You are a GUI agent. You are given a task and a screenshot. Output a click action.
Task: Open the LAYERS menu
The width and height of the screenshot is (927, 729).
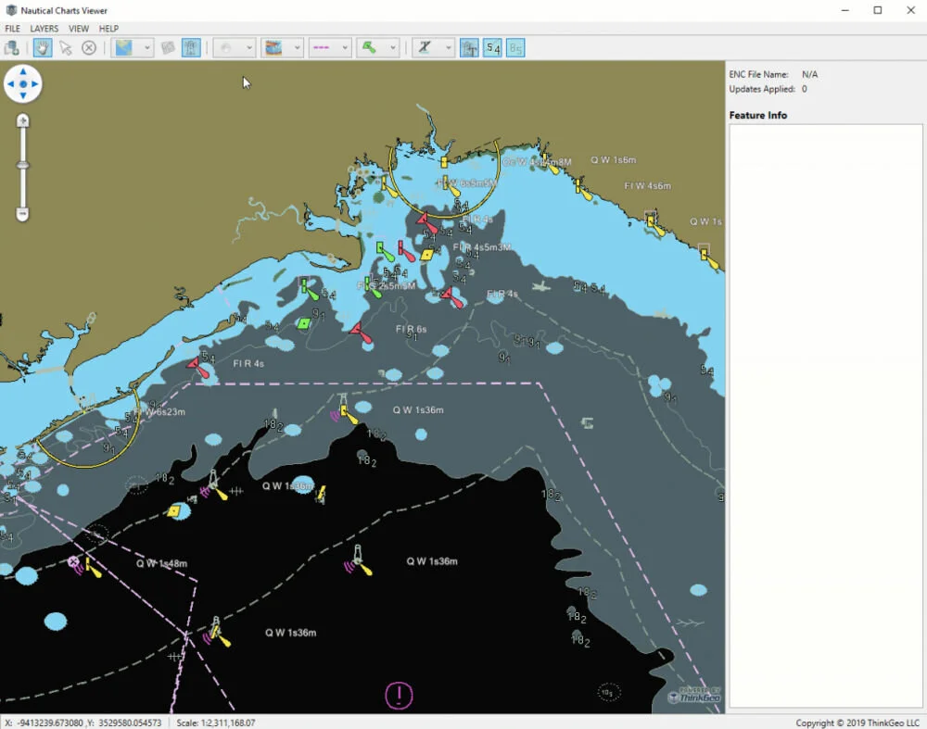44,29
